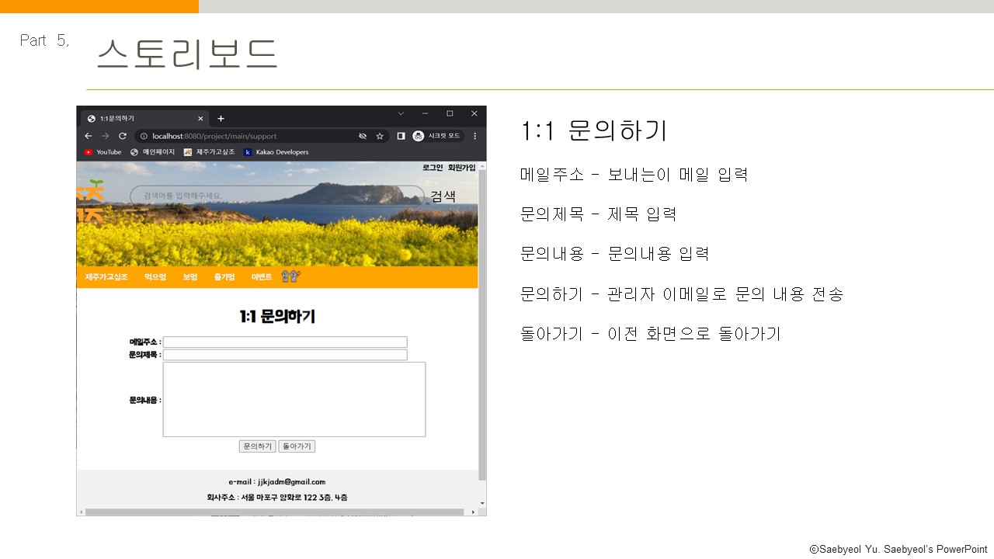Open the Kakao Developers bookmark
Screen dimensions: 994x559
click(276, 152)
